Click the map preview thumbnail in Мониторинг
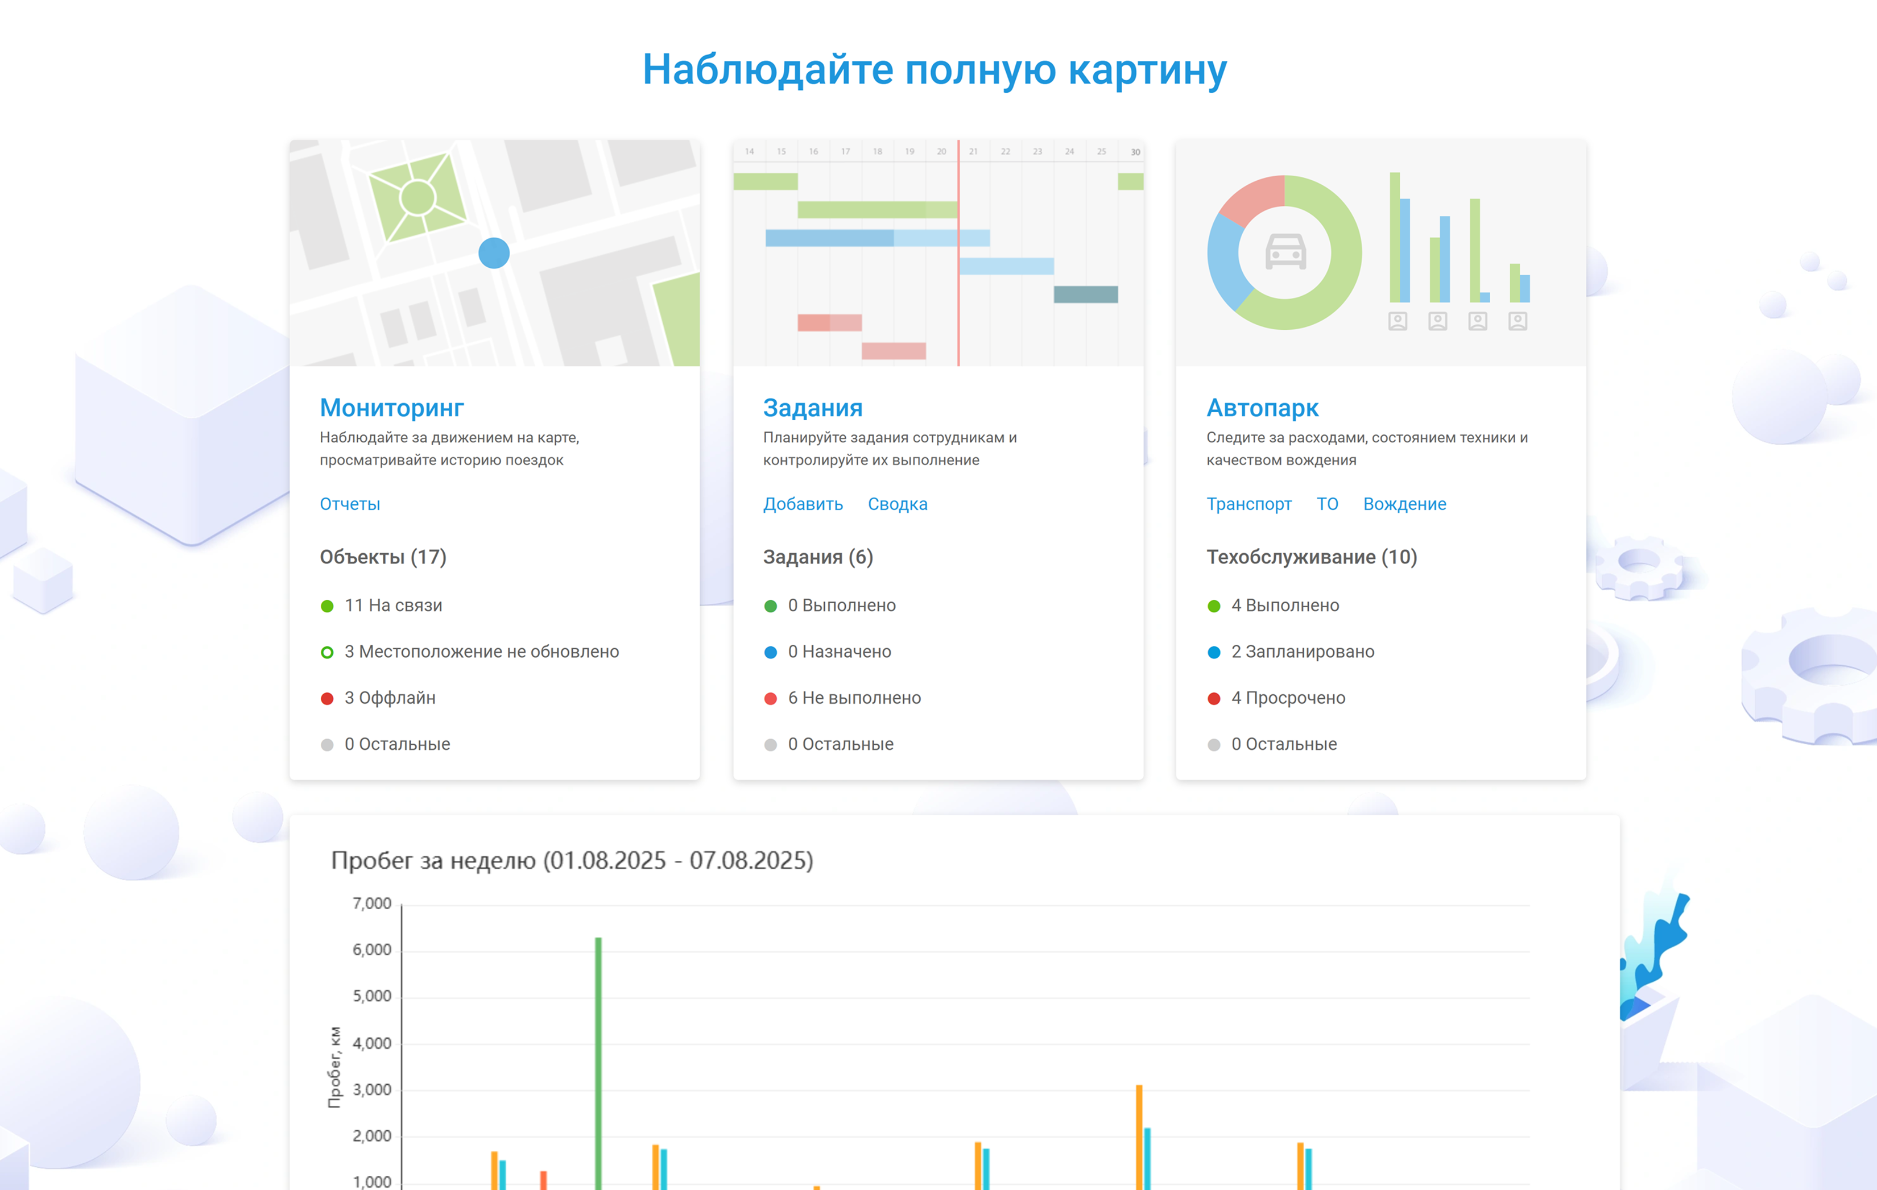Screen dimensions: 1877x1190 (494, 253)
